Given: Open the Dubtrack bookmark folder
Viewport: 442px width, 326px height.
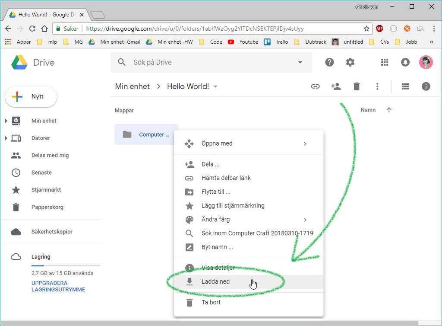Looking at the screenshot, I should point(310,42).
